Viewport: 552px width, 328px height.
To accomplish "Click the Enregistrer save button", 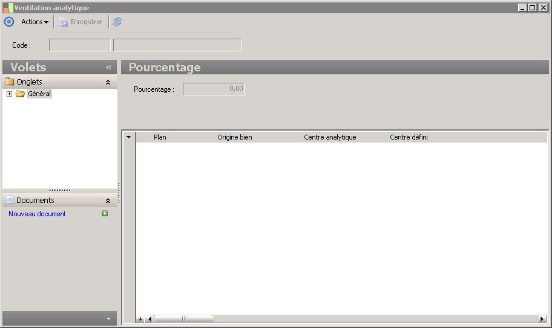I will coord(80,22).
